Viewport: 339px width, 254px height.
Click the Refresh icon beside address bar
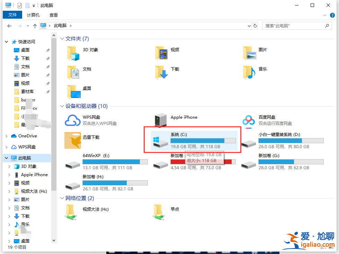(255, 25)
